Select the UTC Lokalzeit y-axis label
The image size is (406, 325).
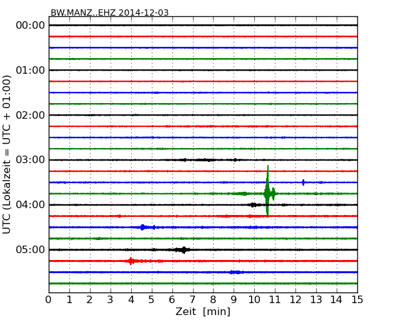(x=7, y=154)
